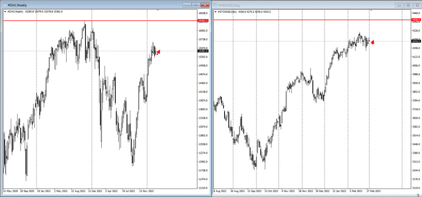Click the 3650.0 price scale label
The image size is (422, 197).
tap(416, 118)
